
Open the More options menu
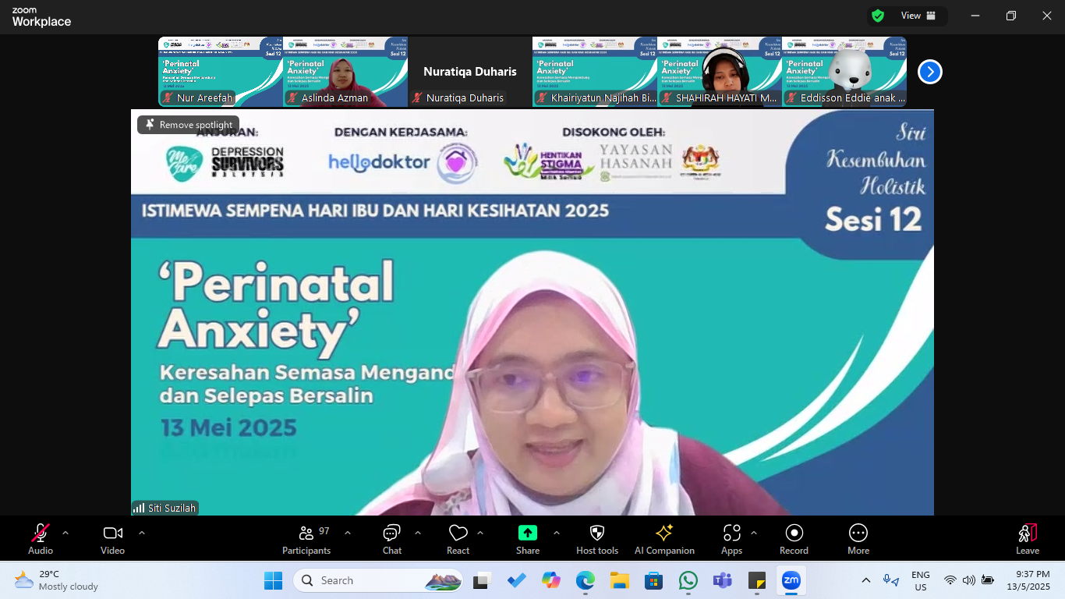pos(858,539)
